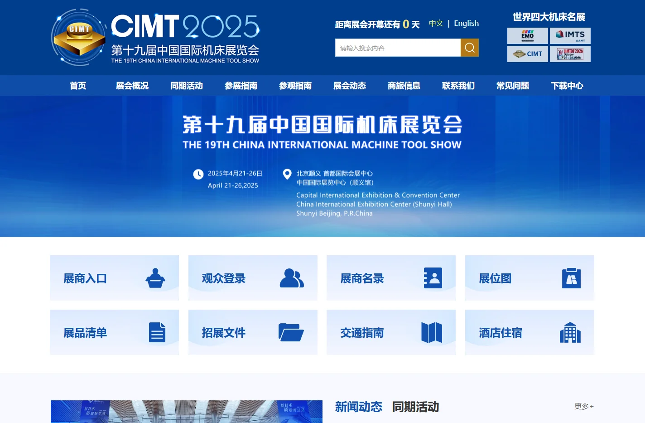Screen dimensions: 645x423
Task: Open the 展会概况 menu item
Action: point(132,86)
